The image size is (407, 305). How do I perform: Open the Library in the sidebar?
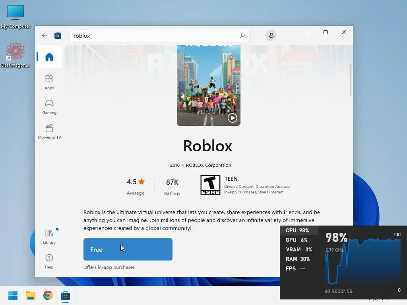coord(49,237)
